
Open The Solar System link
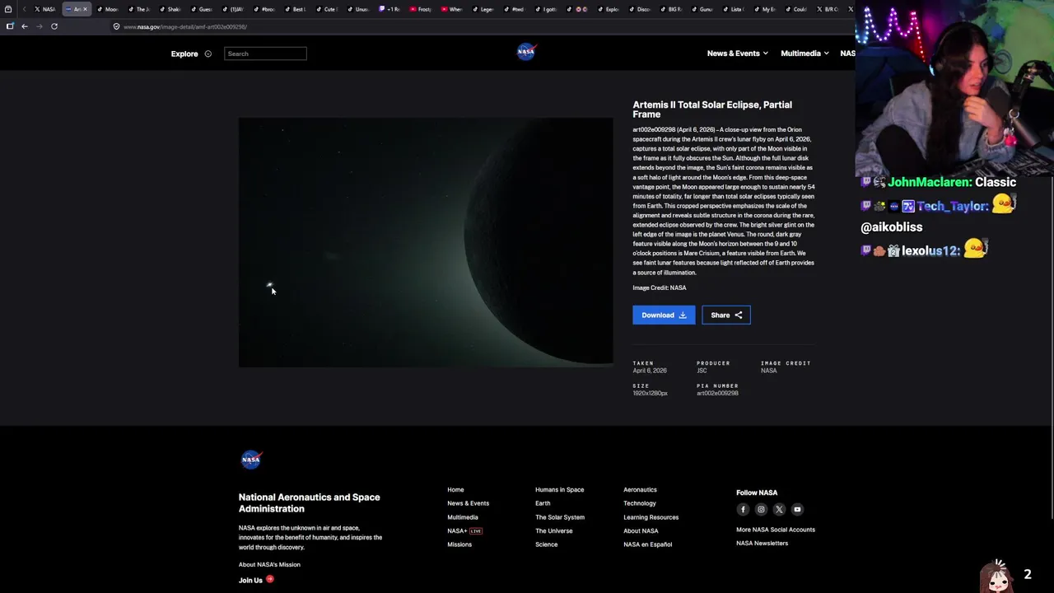point(560,517)
